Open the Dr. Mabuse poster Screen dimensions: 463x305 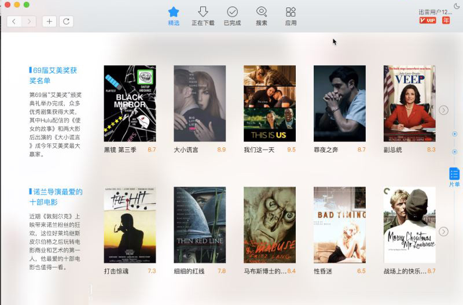point(270,225)
